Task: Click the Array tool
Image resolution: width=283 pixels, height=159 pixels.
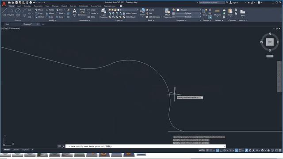Action: tap(60, 17)
